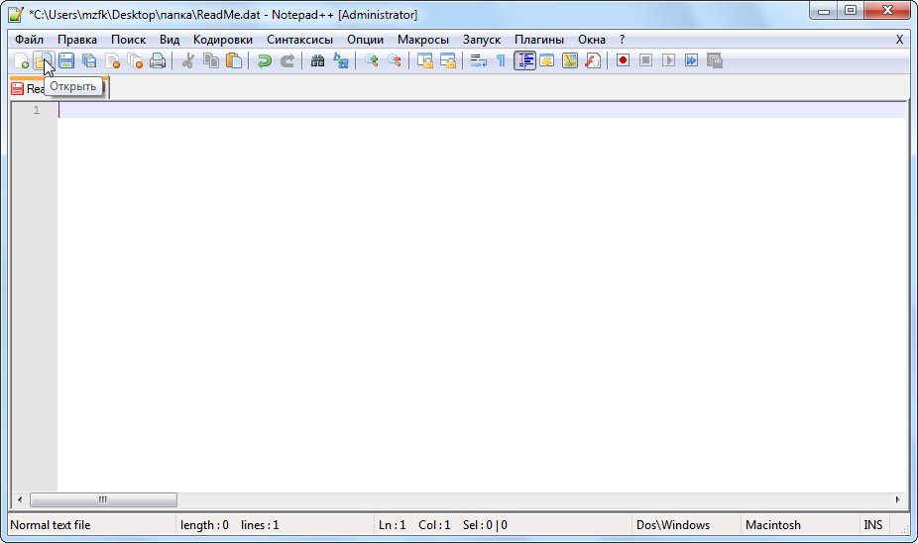Click the horizontal scrollbar thumb

tap(102, 500)
